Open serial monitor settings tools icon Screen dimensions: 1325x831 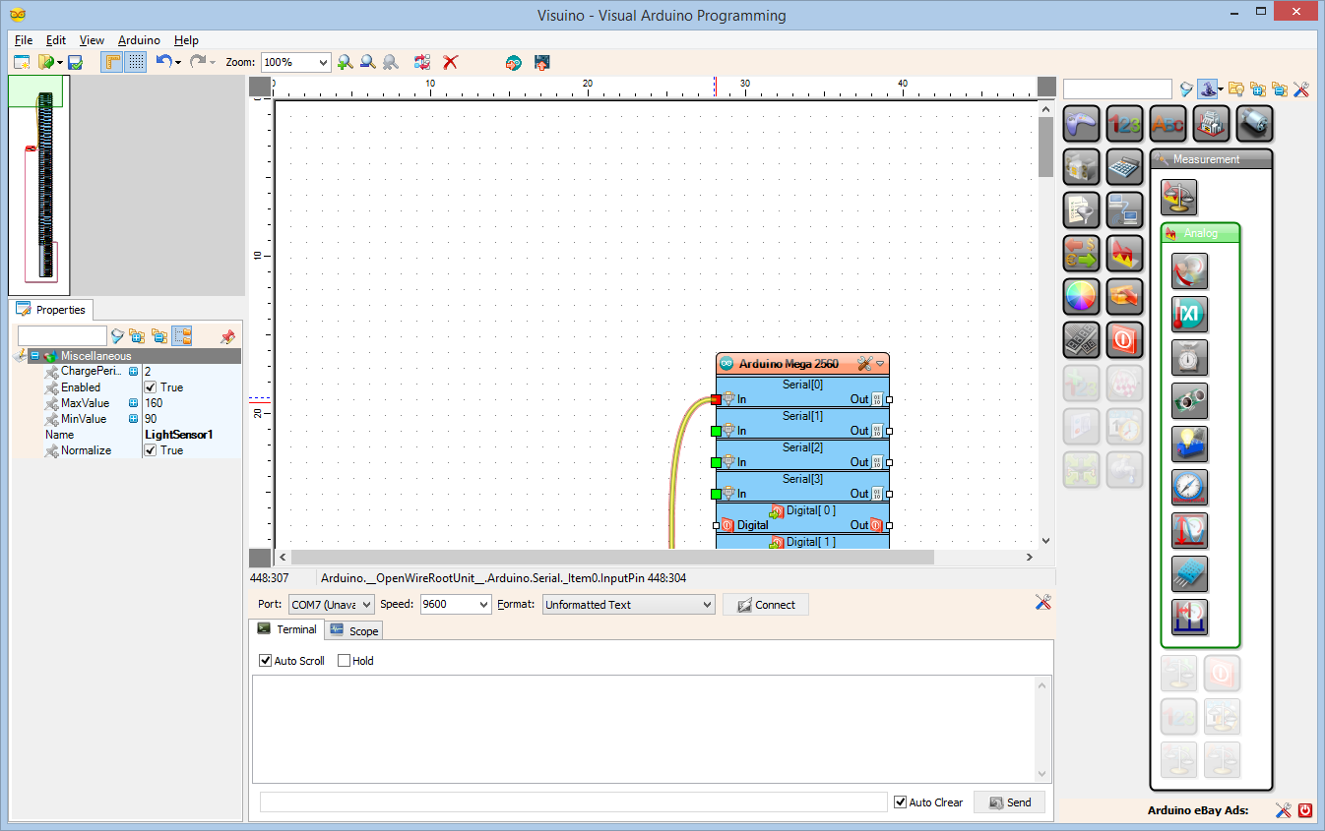[1043, 602]
